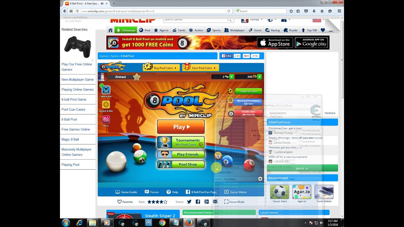Open the game settings gear icon
404x227 pixels.
pos(260,179)
